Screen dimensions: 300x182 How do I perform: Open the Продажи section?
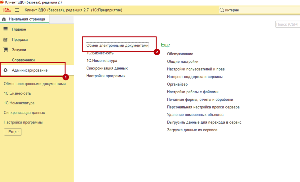pos(20,39)
